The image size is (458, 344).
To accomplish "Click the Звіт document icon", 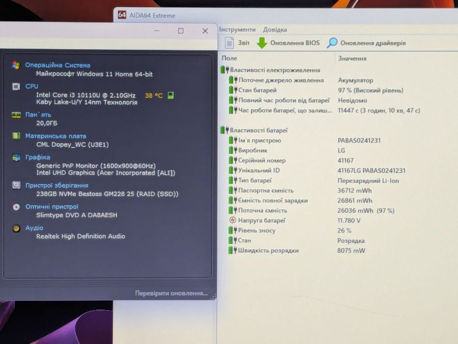I will (230, 43).
